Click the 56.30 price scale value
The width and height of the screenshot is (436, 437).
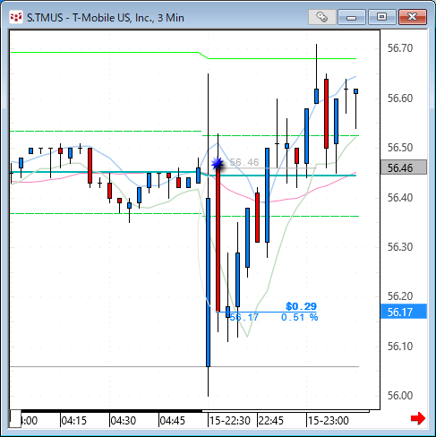[x=400, y=247]
